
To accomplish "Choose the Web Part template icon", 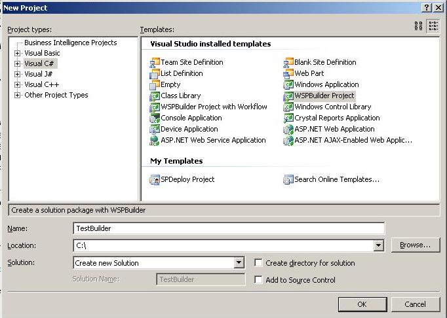I will coord(288,73).
